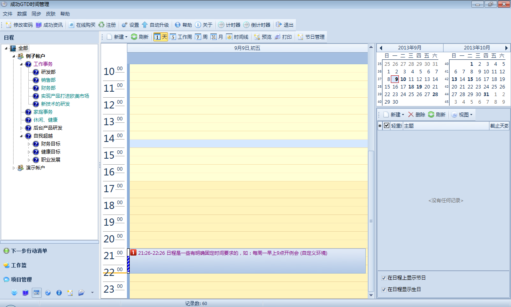Open 预览 print preview
This screenshot has height=307, width=511.
click(263, 37)
